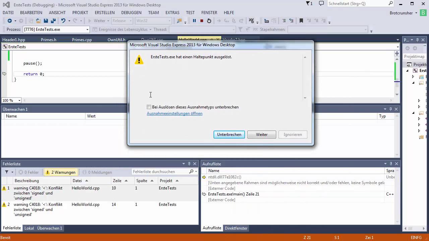Image resolution: width=429 pixels, height=241 pixels.
Task: Click the bookmark toggle icon
Action: click(301, 21)
